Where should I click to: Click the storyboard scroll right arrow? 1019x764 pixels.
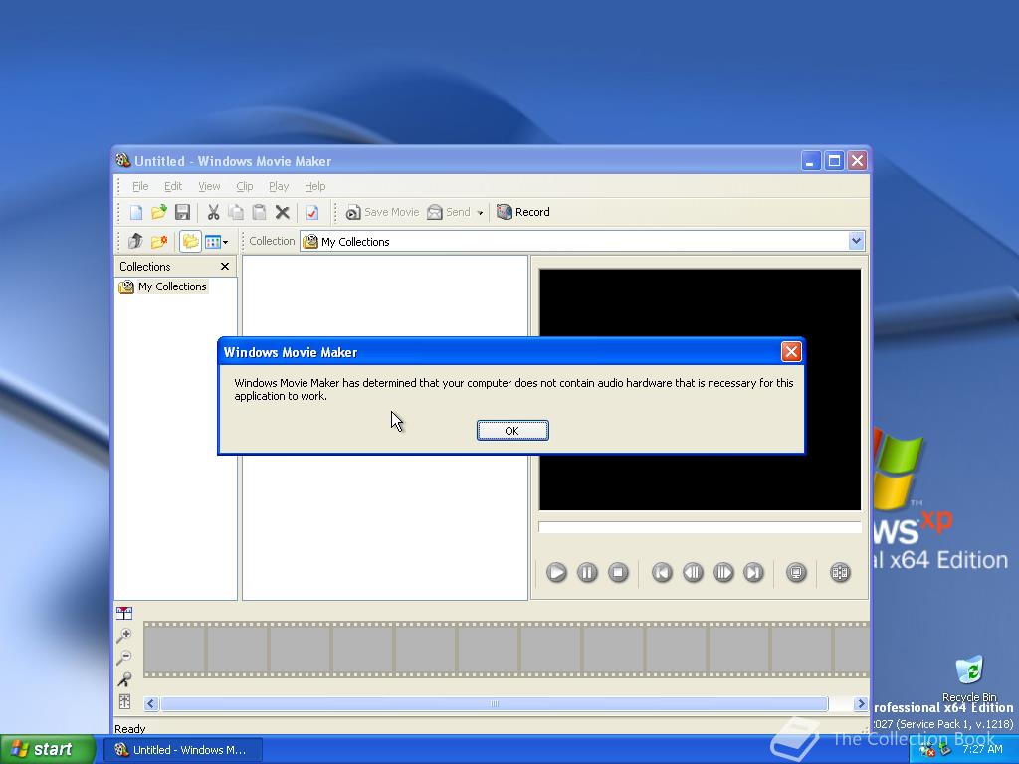coord(861,703)
